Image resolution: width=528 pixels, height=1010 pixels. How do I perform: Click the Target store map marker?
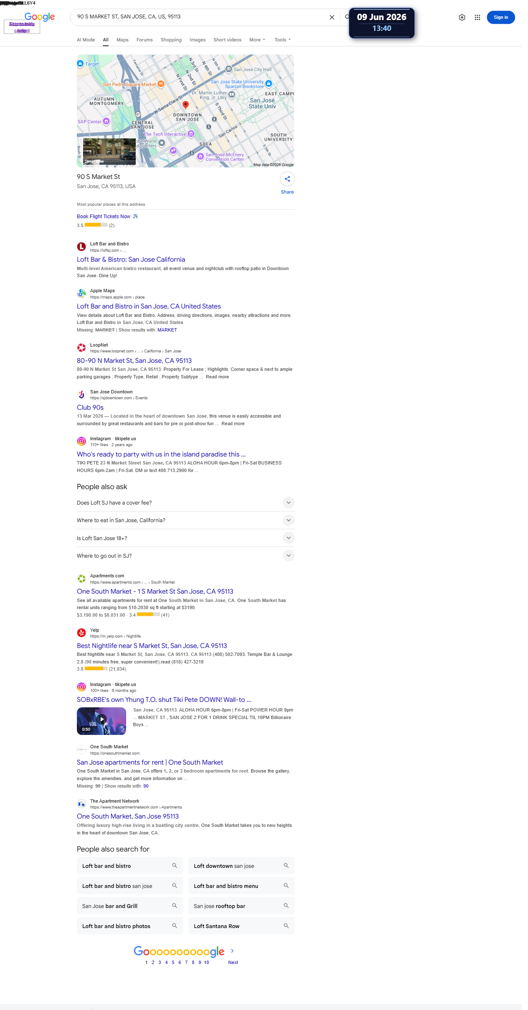coord(80,64)
